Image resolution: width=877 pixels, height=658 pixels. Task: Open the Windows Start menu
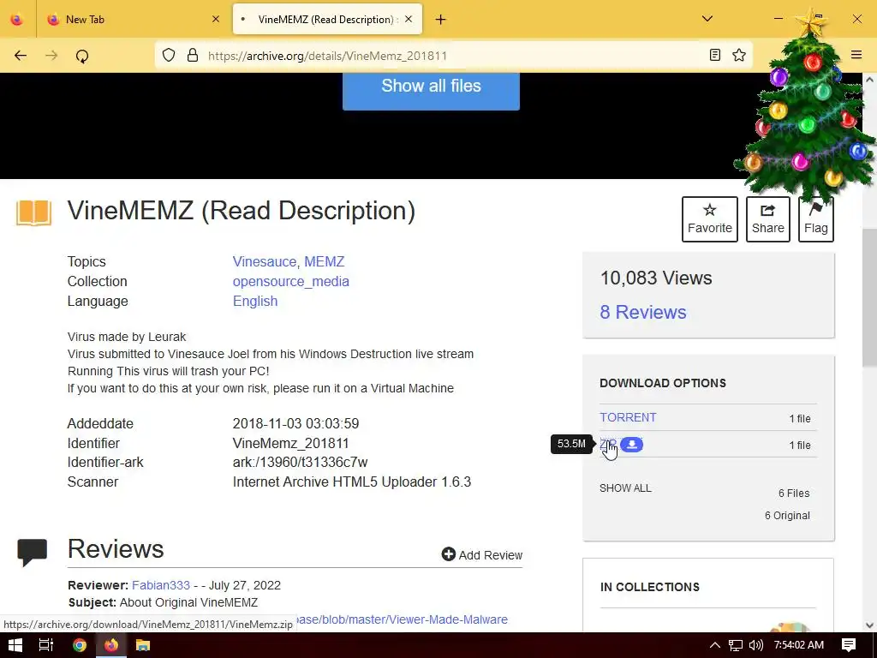(15, 645)
